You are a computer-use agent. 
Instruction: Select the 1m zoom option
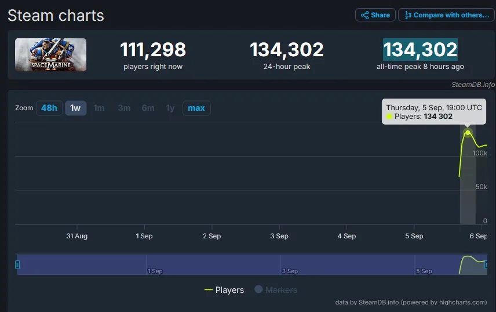(x=99, y=108)
